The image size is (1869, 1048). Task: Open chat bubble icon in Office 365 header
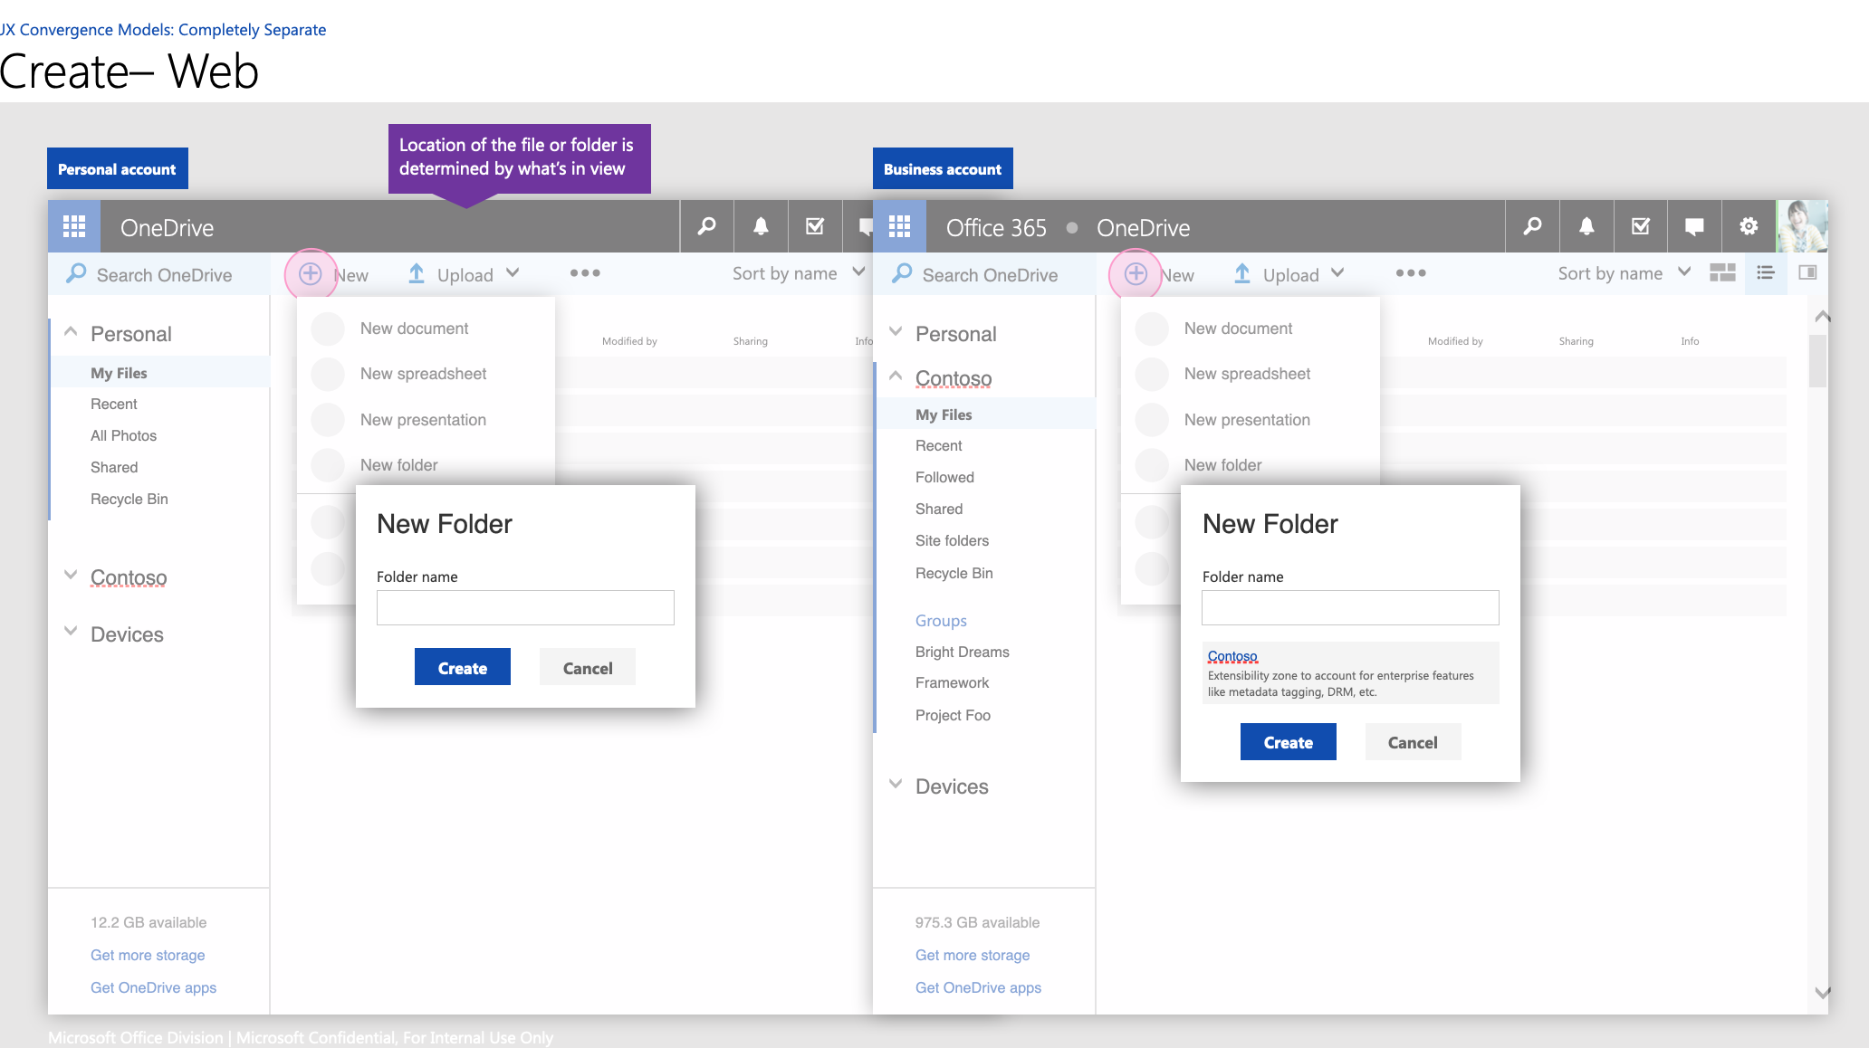1694,226
